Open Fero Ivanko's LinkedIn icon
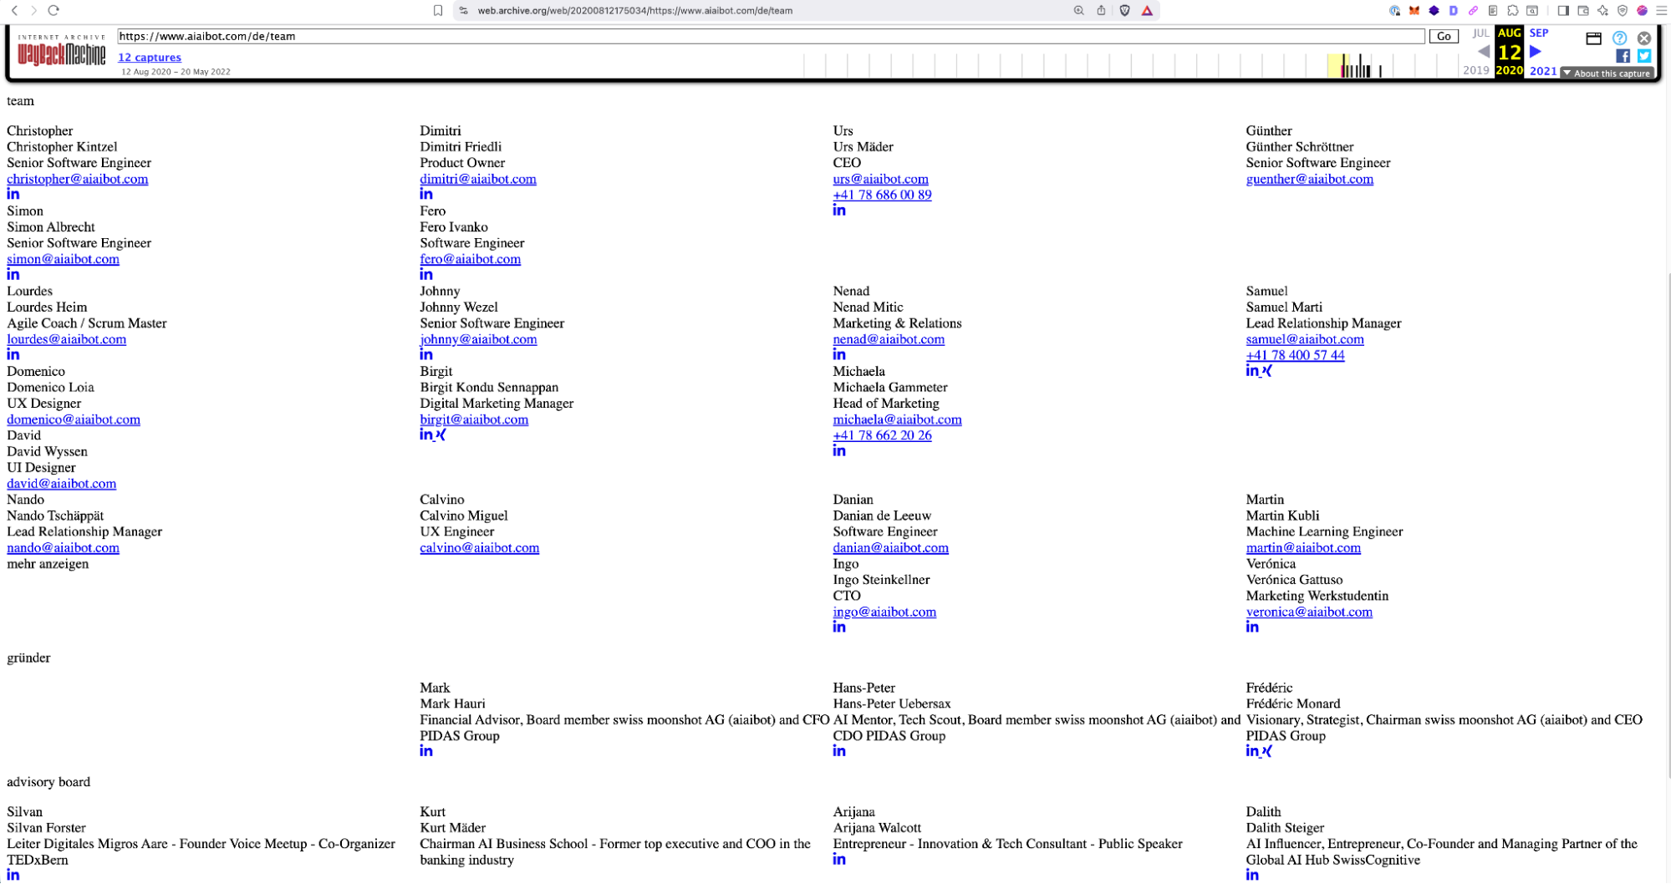 click(x=426, y=274)
